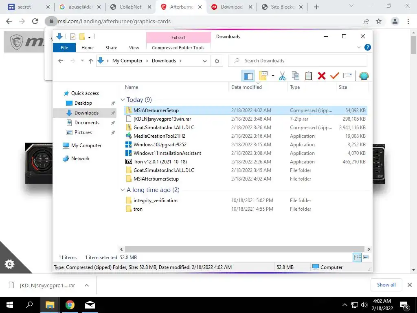The width and height of the screenshot is (417, 313).
Task: Collapse the Today (9) group
Action: tap(123, 100)
